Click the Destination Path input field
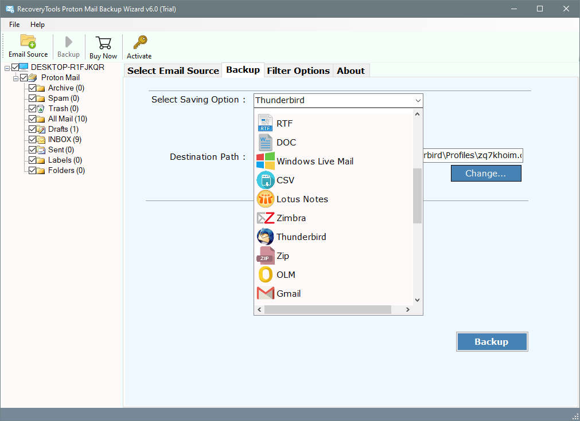The width and height of the screenshot is (580, 421). [x=473, y=155]
